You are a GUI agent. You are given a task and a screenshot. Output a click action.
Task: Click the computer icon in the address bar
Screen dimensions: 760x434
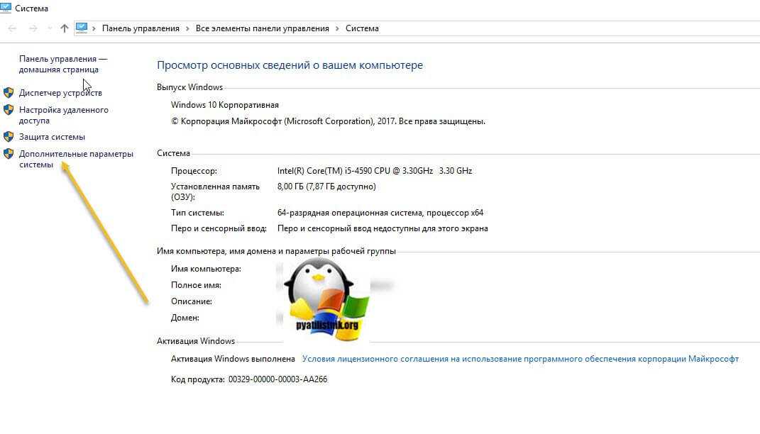(82, 28)
